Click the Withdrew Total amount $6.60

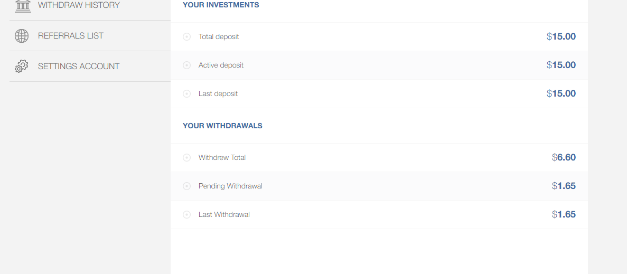564,158
